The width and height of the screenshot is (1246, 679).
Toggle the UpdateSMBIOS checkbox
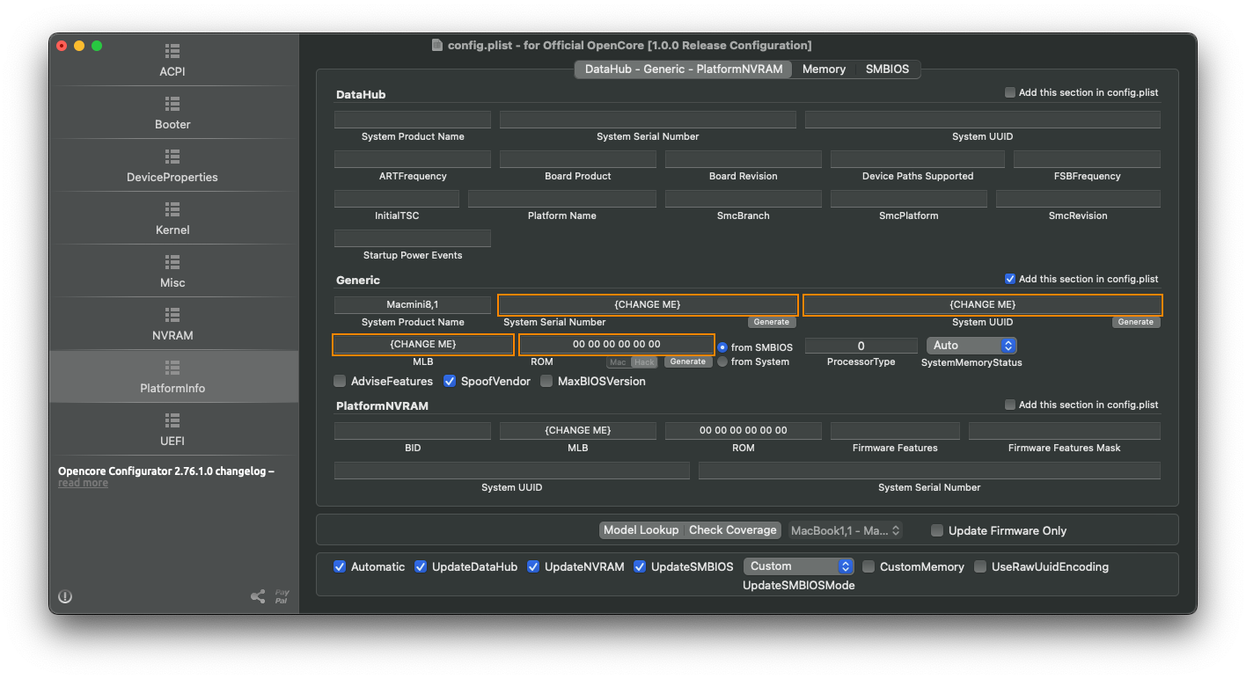tap(640, 566)
